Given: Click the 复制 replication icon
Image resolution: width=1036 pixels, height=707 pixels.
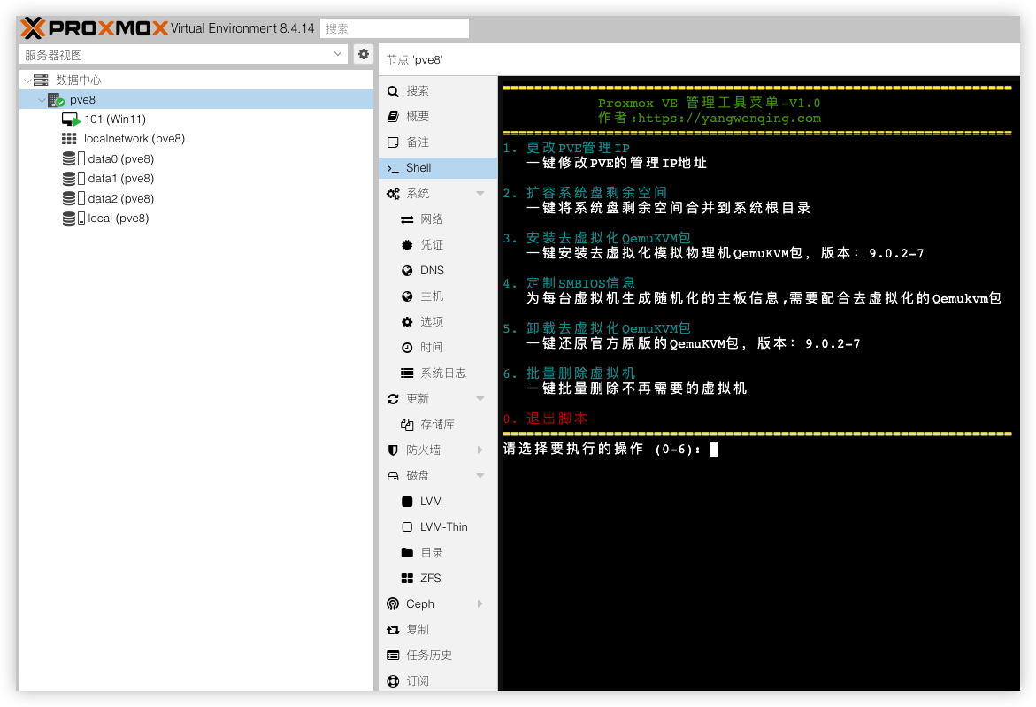Looking at the screenshot, I should click(394, 630).
